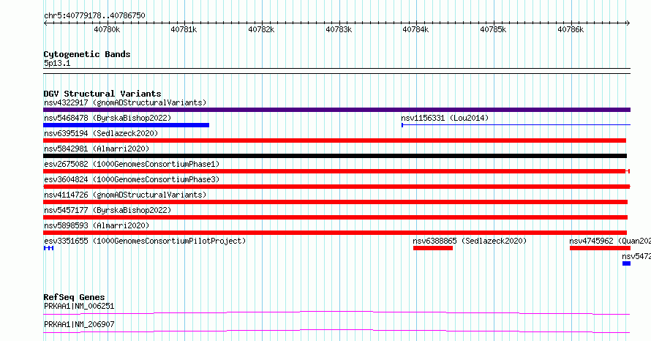This screenshot has width=651, height=341.
Task: Select the magenta PRKAA1 NM_206907 transcript line
Action: tap(336, 331)
